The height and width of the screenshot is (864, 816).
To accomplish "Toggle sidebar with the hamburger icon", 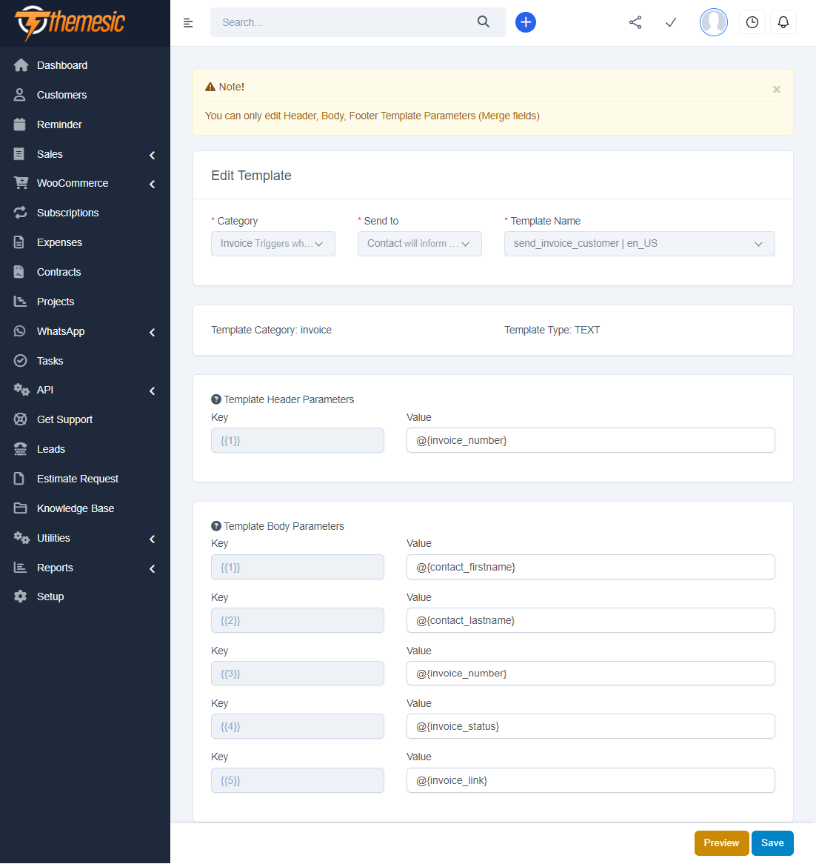I will [x=188, y=23].
